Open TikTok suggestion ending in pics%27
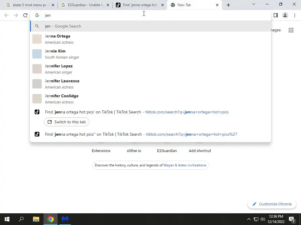Image resolution: width=301 pixels, height=225 pixels. click(150, 134)
